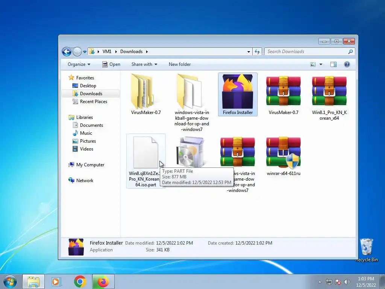Screen dimensions: 385x289
Task: Open Google Chrome from the taskbar
Action: (x=80, y=281)
